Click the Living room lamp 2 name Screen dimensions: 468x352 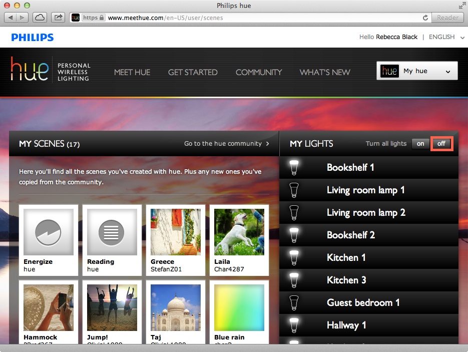pos(366,213)
